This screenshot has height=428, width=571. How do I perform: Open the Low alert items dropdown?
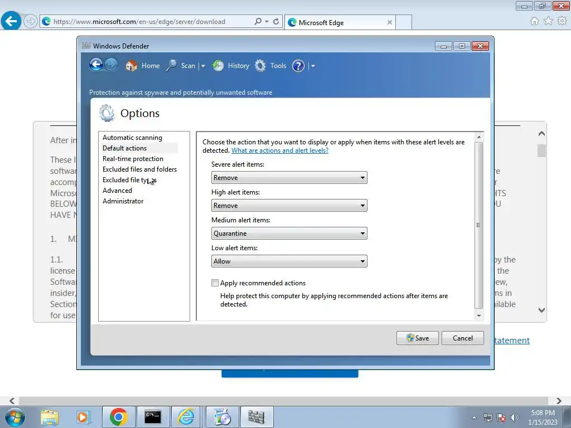(x=289, y=261)
